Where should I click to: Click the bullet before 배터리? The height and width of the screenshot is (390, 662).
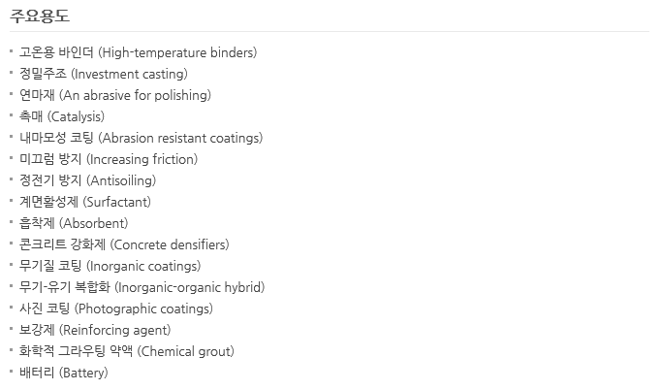point(11,373)
